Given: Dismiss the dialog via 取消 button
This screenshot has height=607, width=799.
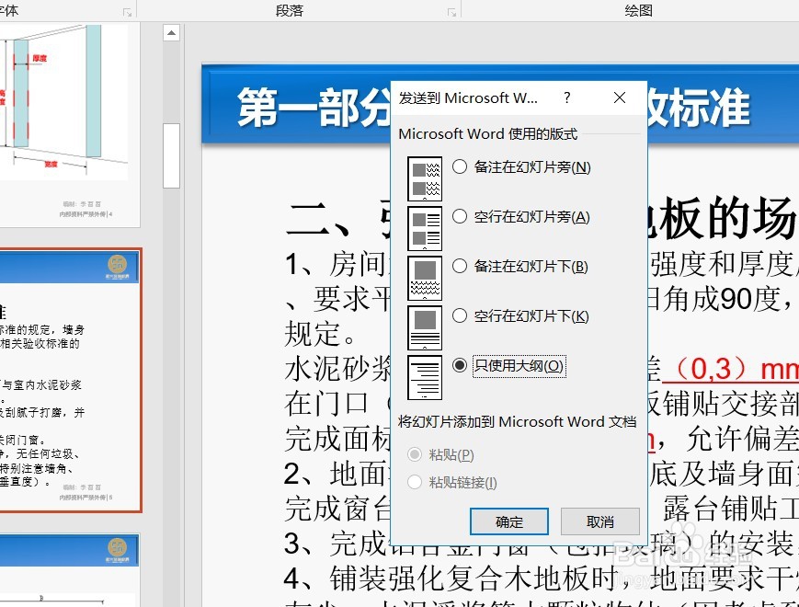Looking at the screenshot, I should (599, 521).
